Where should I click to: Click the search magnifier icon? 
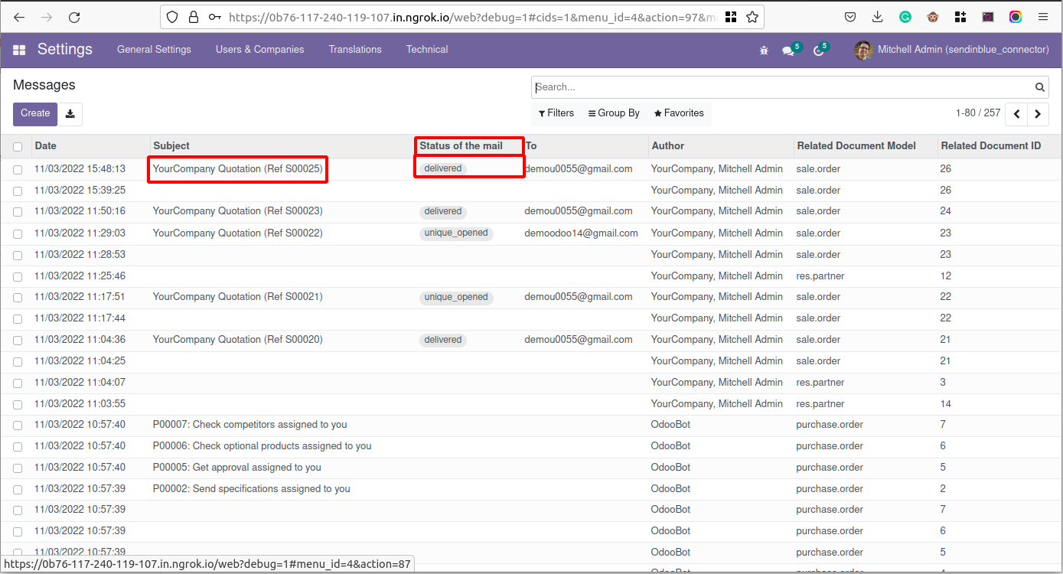1040,87
